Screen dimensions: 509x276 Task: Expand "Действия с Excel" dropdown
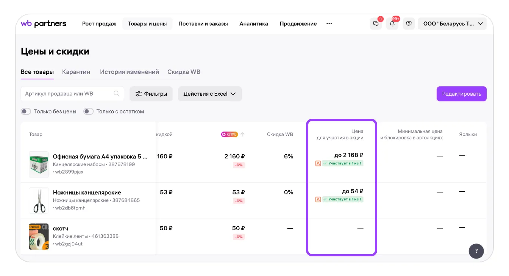click(210, 94)
